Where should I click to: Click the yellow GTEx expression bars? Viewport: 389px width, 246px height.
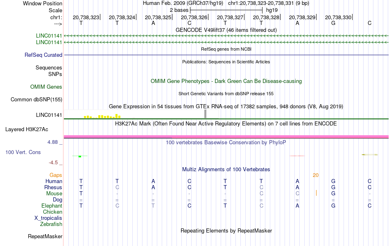pos(102,116)
